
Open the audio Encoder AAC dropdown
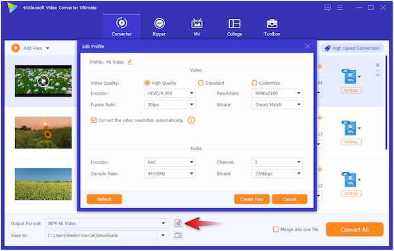(170, 162)
